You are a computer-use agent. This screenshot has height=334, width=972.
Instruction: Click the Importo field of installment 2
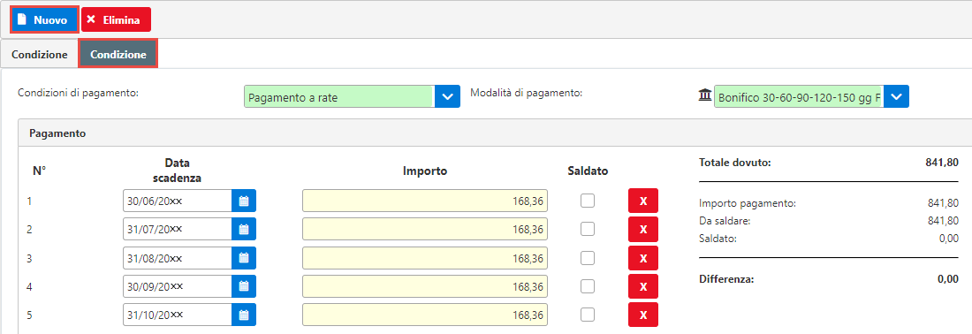coord(425,229)
